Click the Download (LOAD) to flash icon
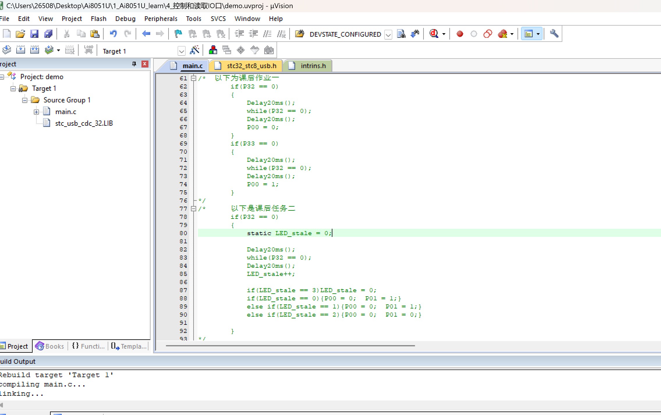The height and width of the screenshot is (415, 661). click(x=88, y=50)
